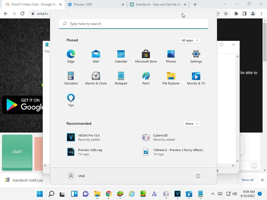This screenshot has width=267, height=200.
Task: Switch to Notepad taskbar window
Action: 201,194
